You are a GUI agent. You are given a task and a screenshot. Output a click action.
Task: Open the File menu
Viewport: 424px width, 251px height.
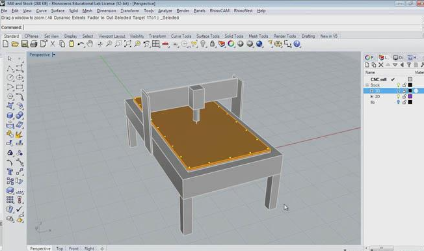[x=4, y=11]
